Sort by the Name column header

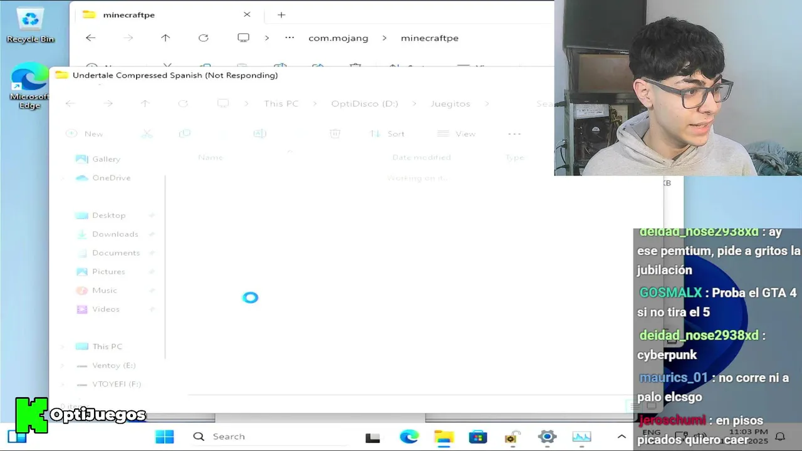coord(211,157)
